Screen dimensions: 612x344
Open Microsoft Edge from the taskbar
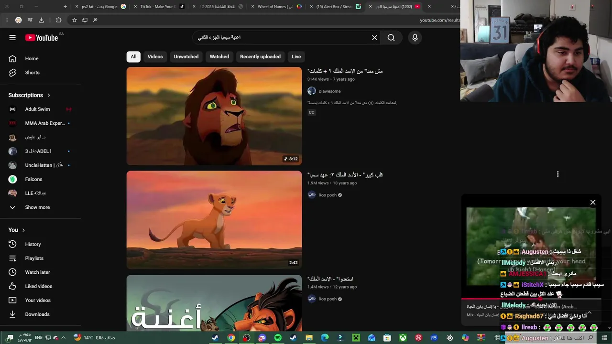tap(325, 338)
